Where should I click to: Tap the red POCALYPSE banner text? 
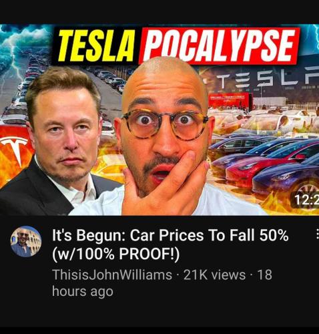pyautogui.click(x=220, y=45)
